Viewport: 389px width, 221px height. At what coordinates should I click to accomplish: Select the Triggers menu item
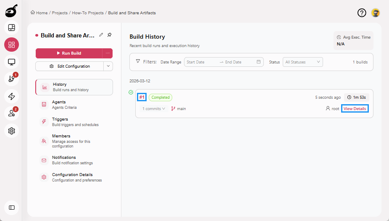pos(74,121)
